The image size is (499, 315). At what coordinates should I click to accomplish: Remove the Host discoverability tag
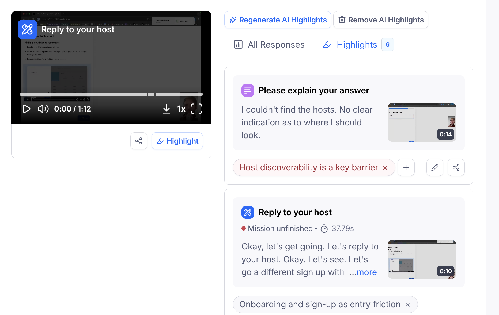(385, 168)
